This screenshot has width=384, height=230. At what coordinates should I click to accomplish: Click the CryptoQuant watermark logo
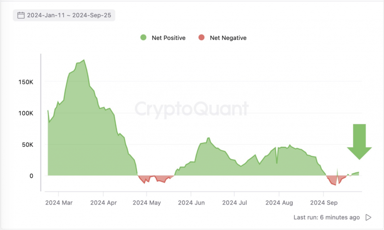point(191,109)
